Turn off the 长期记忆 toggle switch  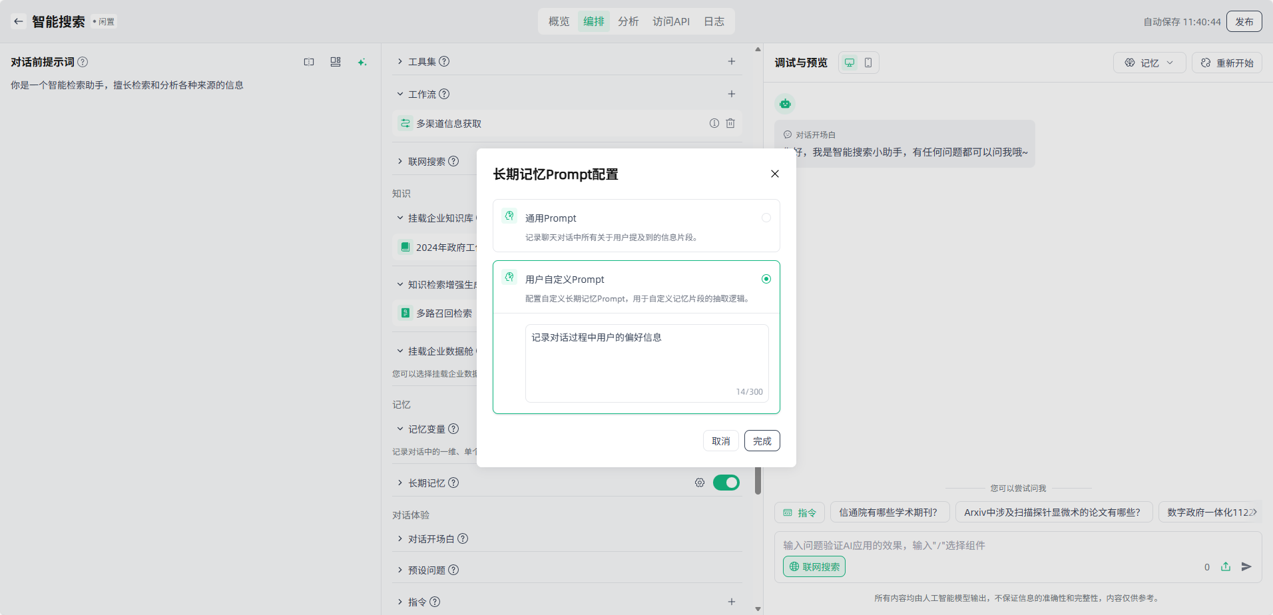click(726, 483)
